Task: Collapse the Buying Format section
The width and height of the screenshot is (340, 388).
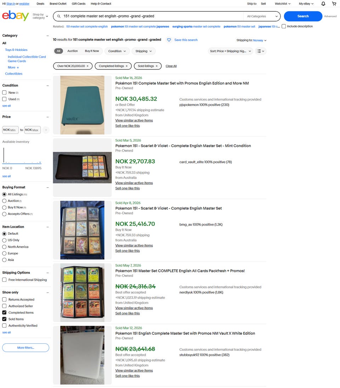Action: click(x=47, y=188)
